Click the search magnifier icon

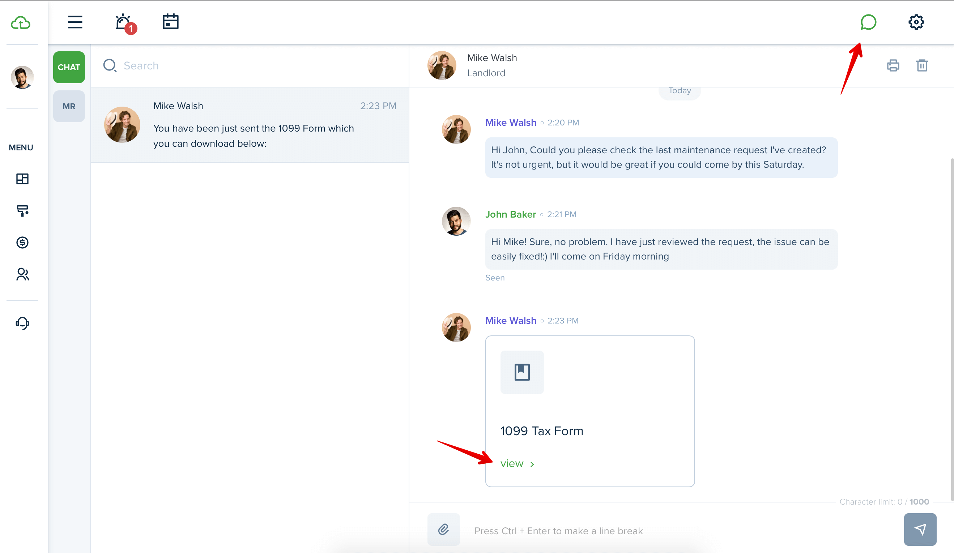(x=110, y=65)
